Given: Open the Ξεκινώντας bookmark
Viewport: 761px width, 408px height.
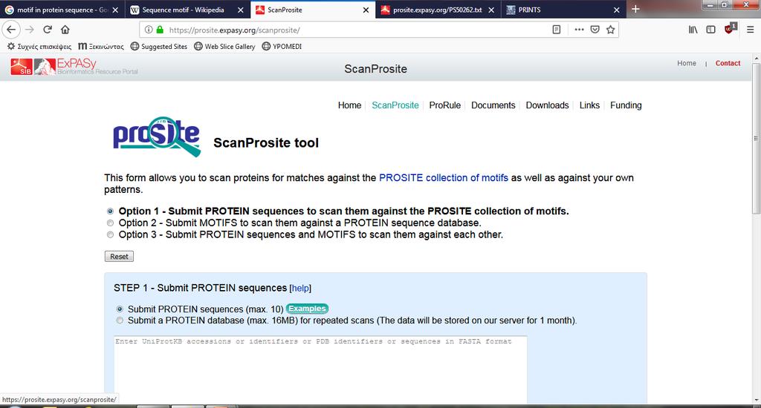Looking at the screenshot, I should tap(100, 47).
